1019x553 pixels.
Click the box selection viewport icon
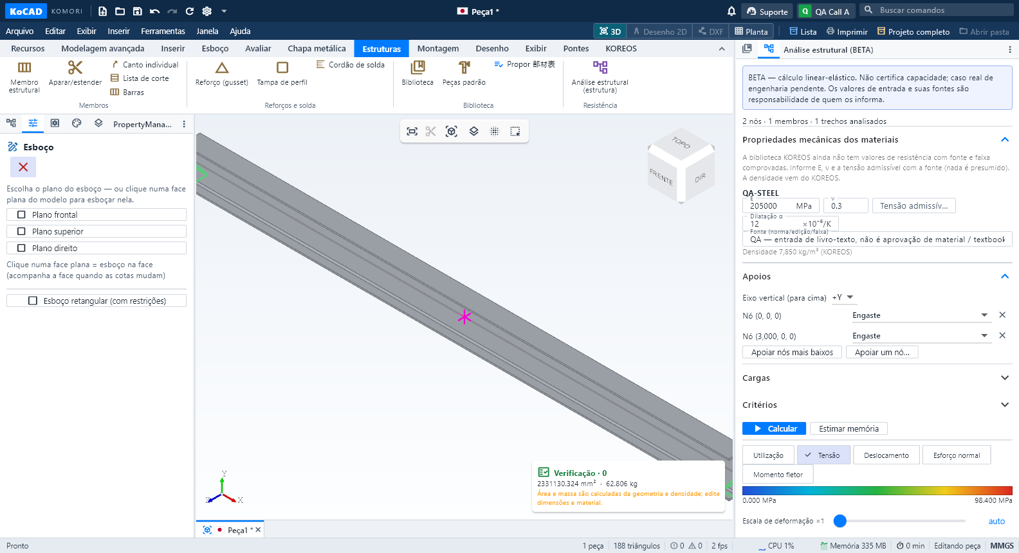coord(515,132)
